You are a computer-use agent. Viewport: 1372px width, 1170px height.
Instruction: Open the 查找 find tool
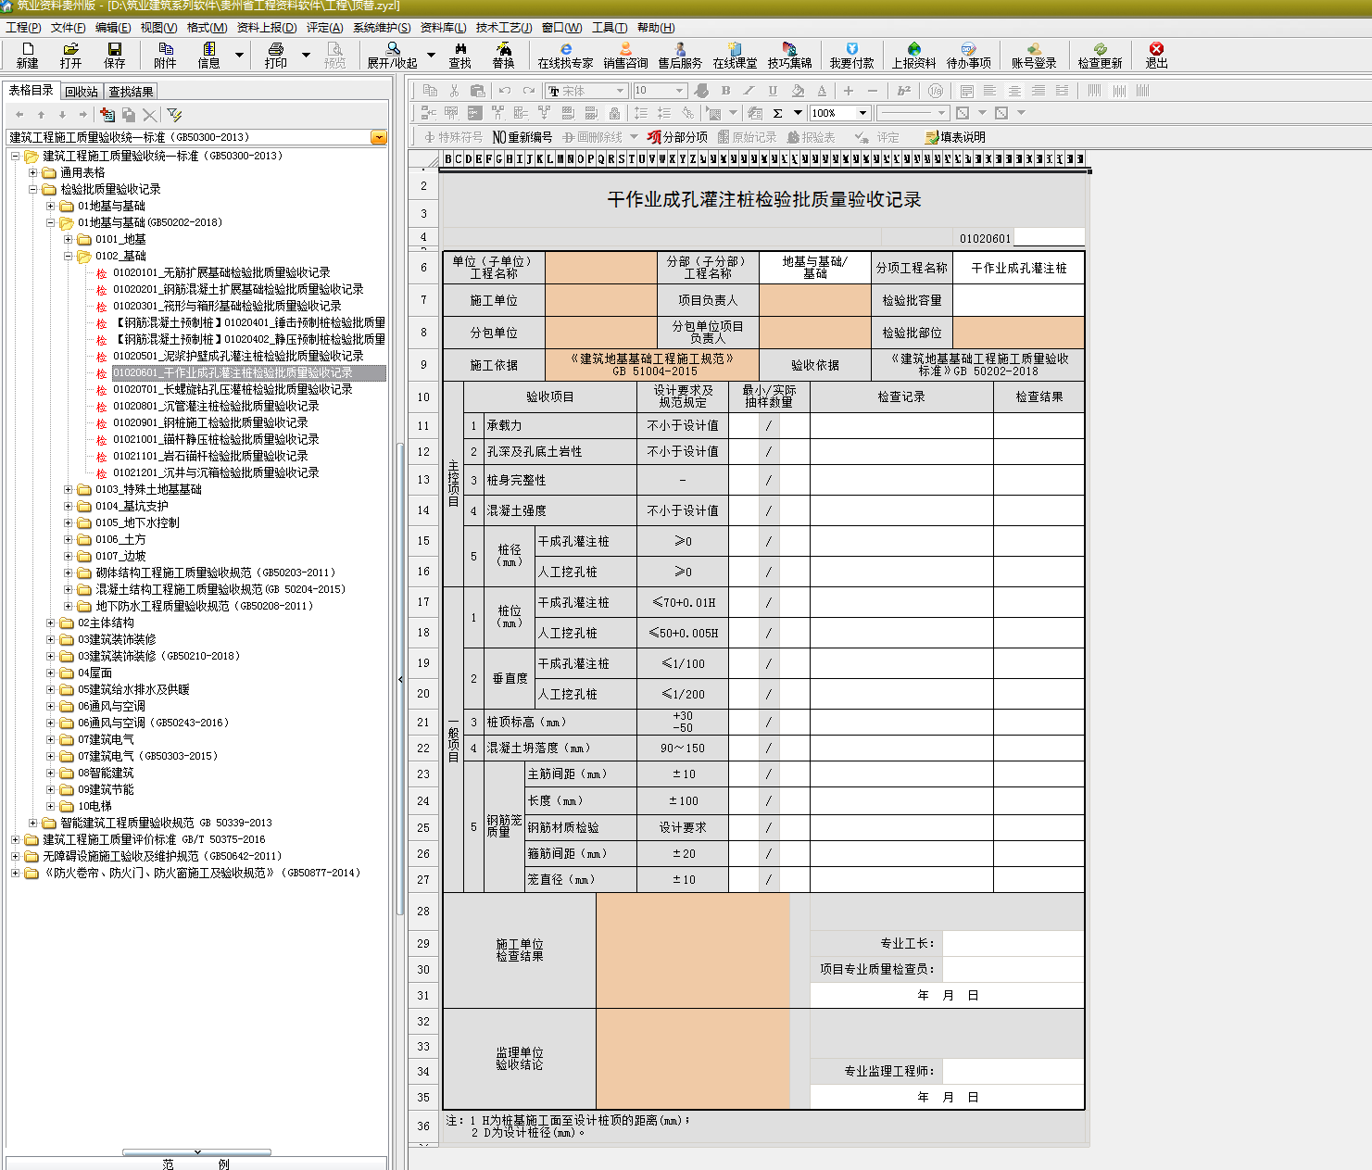coord(459,56)
